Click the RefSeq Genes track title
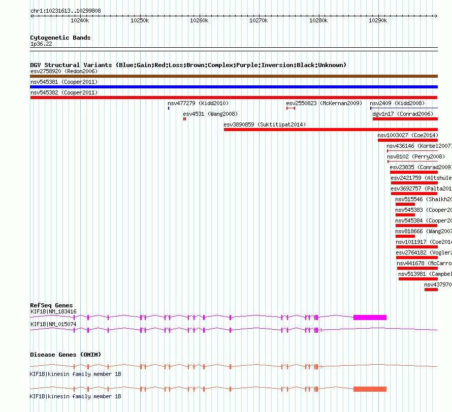This screenshot has height=412, width=452. point(51,305)
